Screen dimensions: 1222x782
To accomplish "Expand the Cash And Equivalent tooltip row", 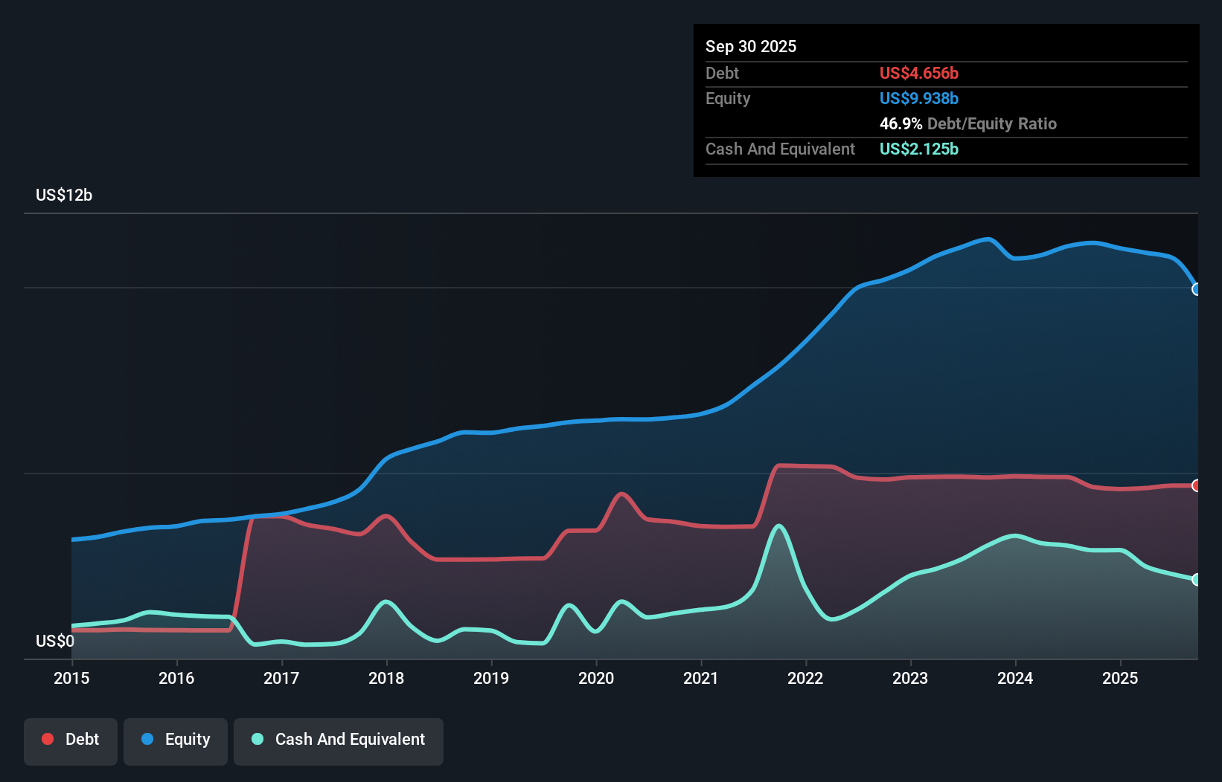I will 780,149.
